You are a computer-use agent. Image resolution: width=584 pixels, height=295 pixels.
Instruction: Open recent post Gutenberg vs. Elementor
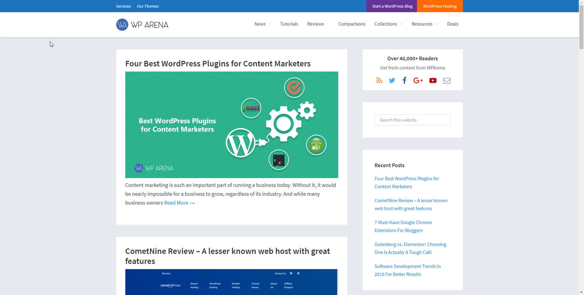tap(410, 248)
